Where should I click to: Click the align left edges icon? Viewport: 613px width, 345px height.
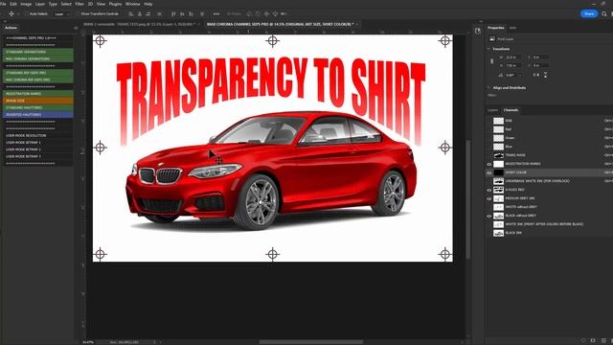click(130, 13)
